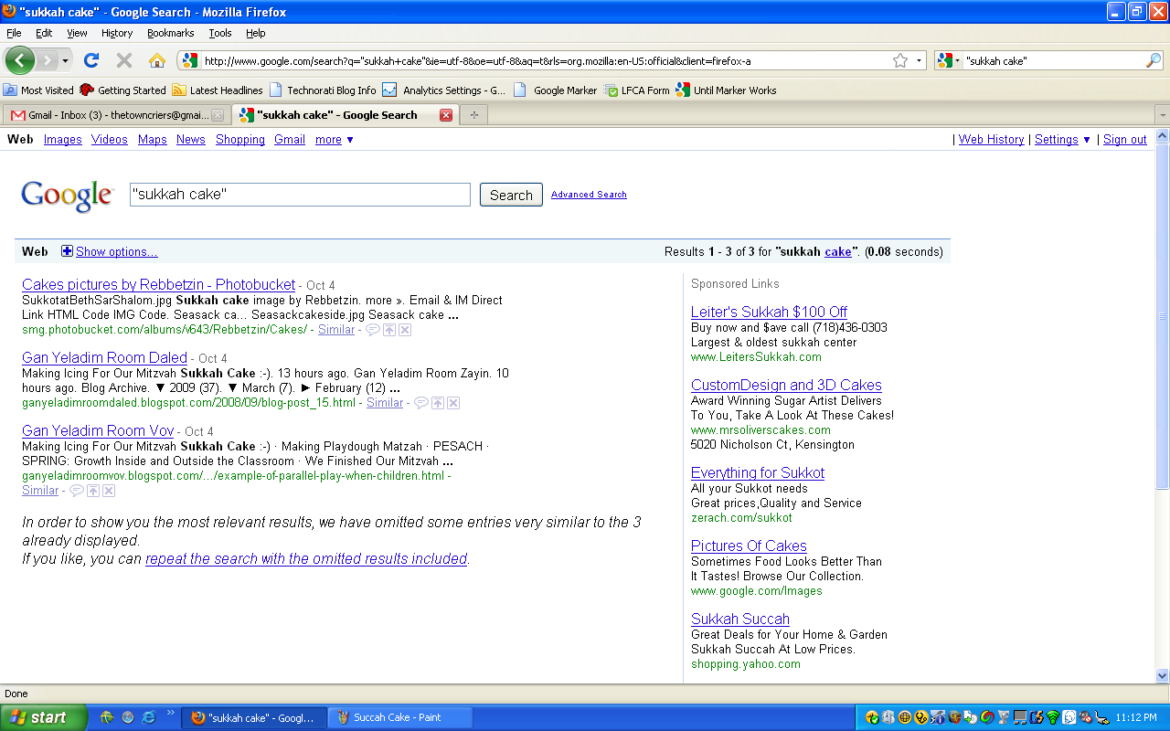This screenshot has height=731, width=1170.
Task: Open the Technorati Blog Info bookmark
Action: (x=323, y=90)
